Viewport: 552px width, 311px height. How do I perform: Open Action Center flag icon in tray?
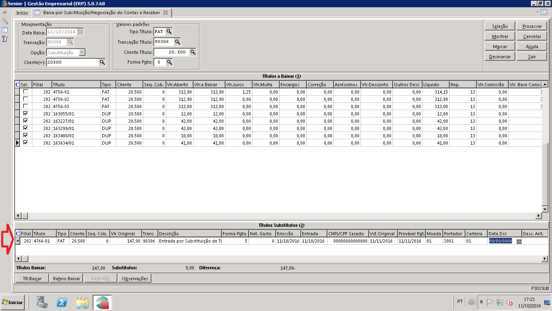coord(490,302)
